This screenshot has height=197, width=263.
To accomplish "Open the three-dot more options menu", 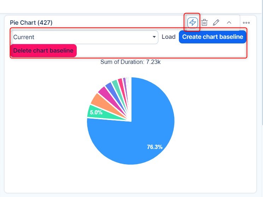I will (246, 23).
